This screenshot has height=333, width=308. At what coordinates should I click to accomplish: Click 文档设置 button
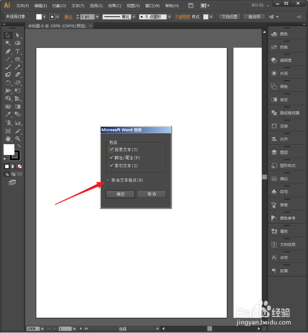click(x=229, y=17)
